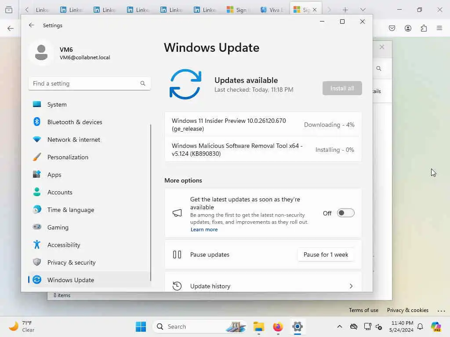This screenshot has width=450, height=337.
Task: Open Firefox from taskbar
Action: click(x=278, y=326)
